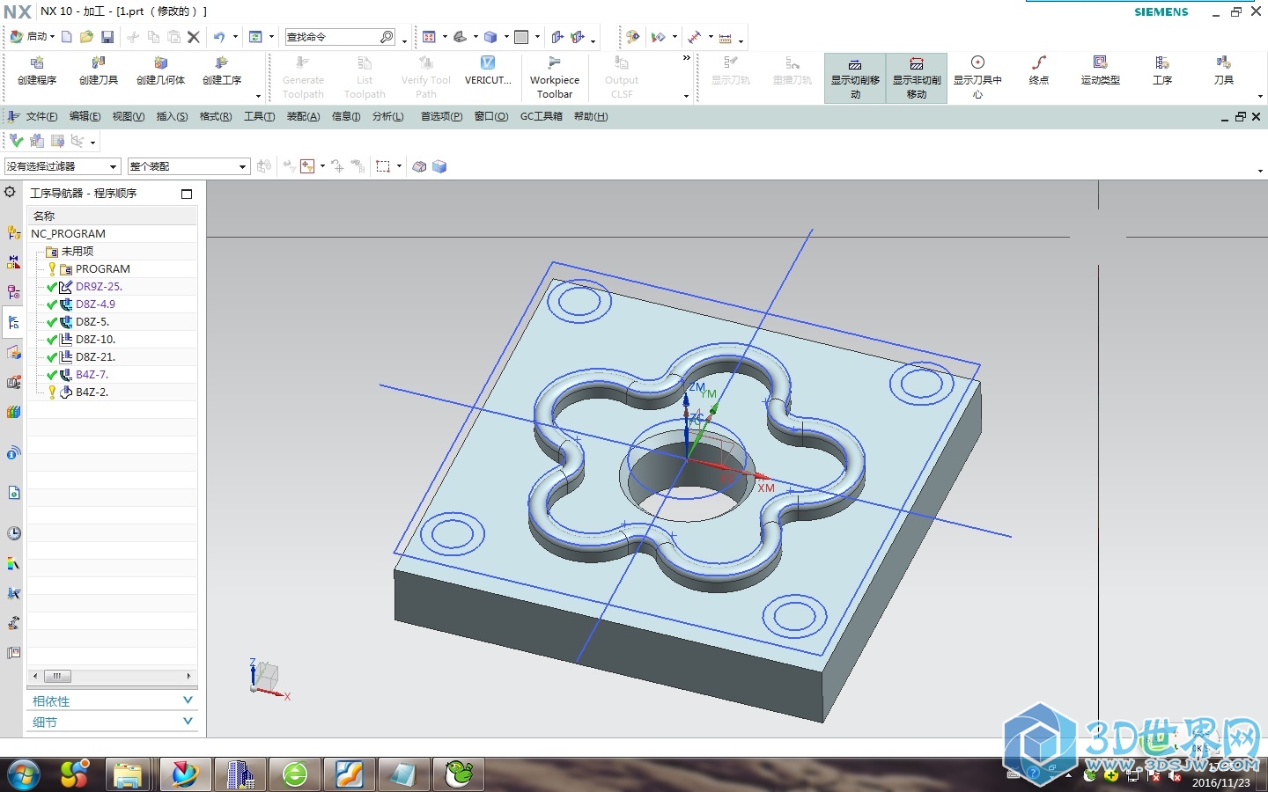Click the green check verify icon
The image size is (1268, 792).
[x=17, y=141]
